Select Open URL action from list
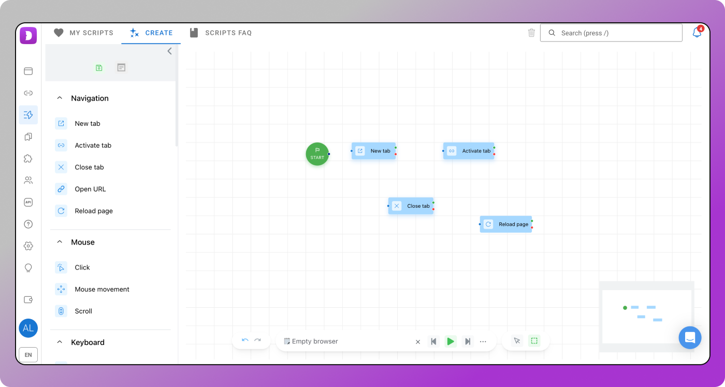725x387 pixels. pos(90,189)
